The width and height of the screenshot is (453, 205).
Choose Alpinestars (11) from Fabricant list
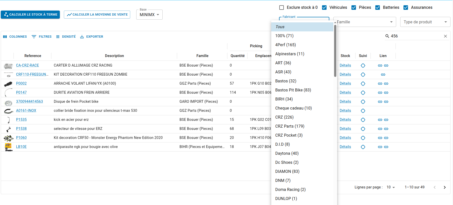coord(290,54)
